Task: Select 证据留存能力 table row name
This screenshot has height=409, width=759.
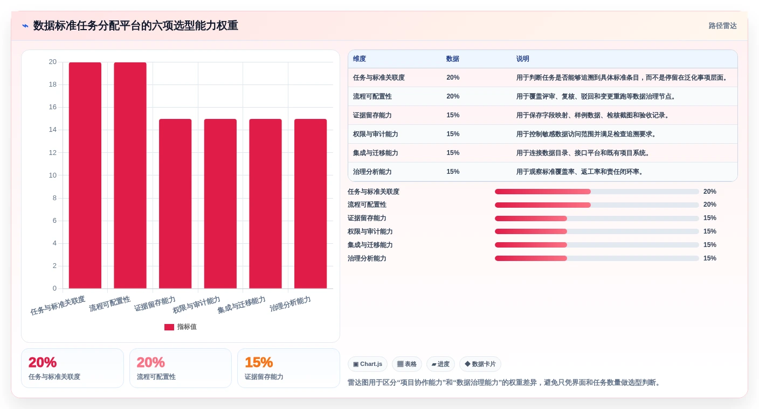Action: 372,115
